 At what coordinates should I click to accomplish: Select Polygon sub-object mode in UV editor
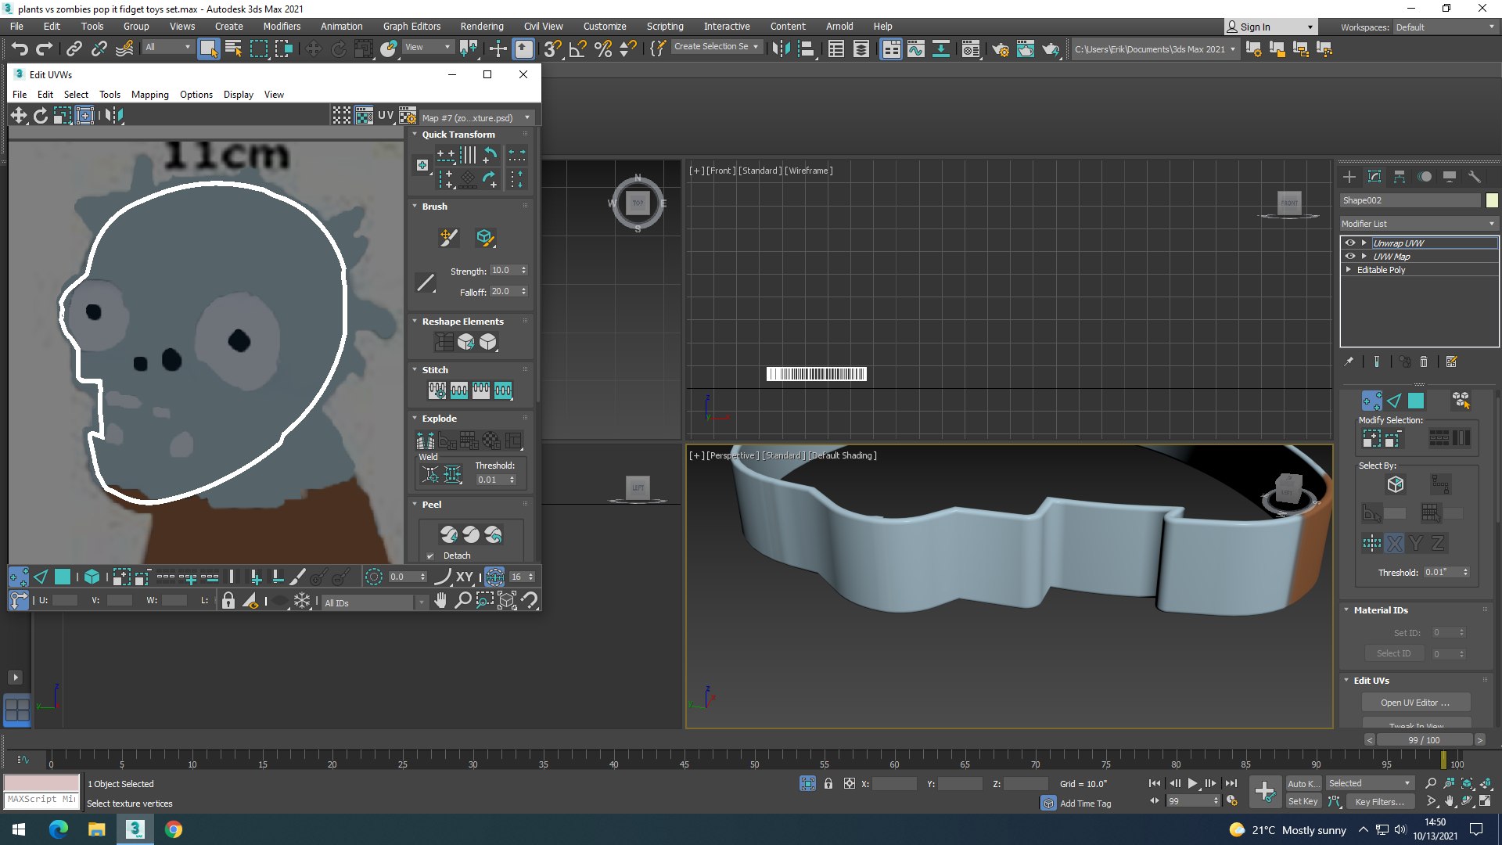63,577
